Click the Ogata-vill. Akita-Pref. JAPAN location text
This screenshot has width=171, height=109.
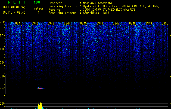point(121,6)
